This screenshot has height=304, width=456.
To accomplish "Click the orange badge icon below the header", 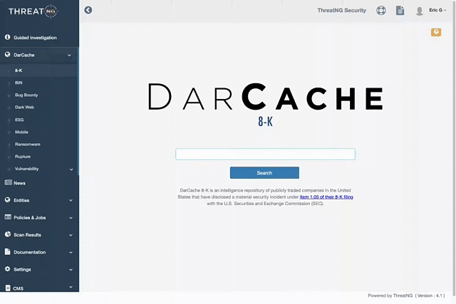I will [x=436, y=32].
